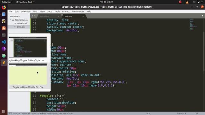Open the CSS syntax selector in the status bar
The image size is (205, 115).
pyautogui.click(x=196, y=113)
